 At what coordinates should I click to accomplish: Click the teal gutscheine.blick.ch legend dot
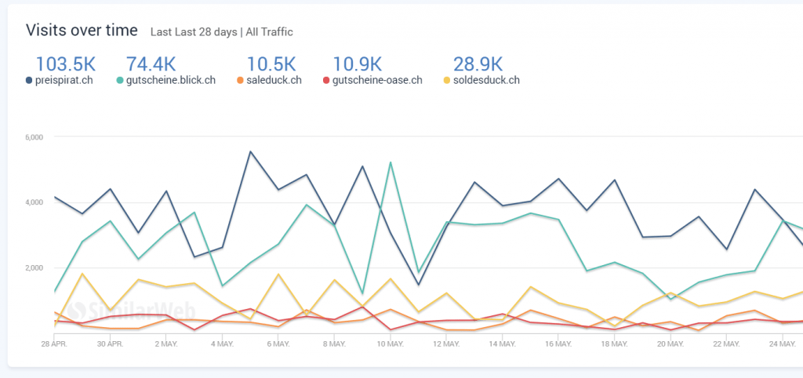pyautogui.click(x=119, y=80)
